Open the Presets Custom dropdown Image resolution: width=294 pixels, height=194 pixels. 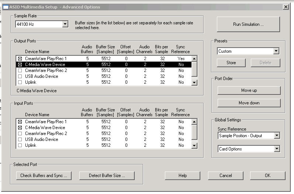[276, 51]
